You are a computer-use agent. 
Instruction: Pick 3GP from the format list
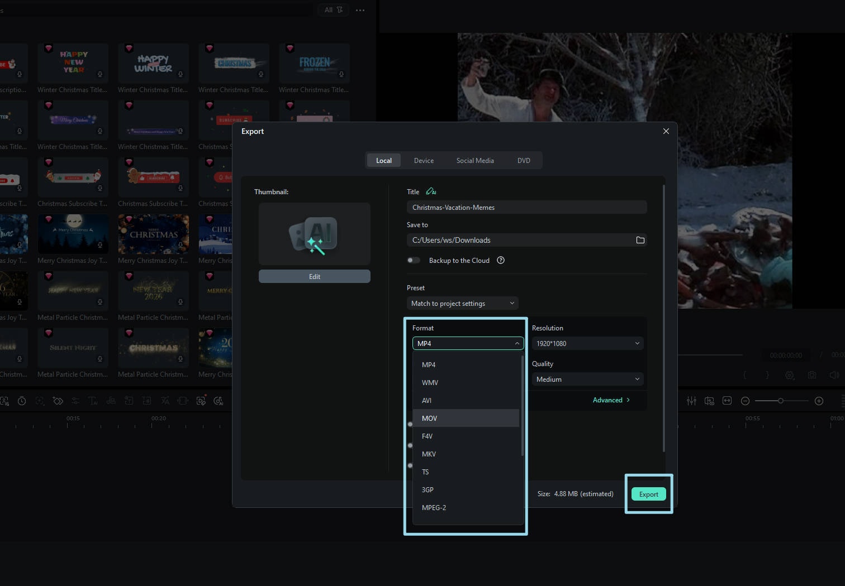pos(466,489)
